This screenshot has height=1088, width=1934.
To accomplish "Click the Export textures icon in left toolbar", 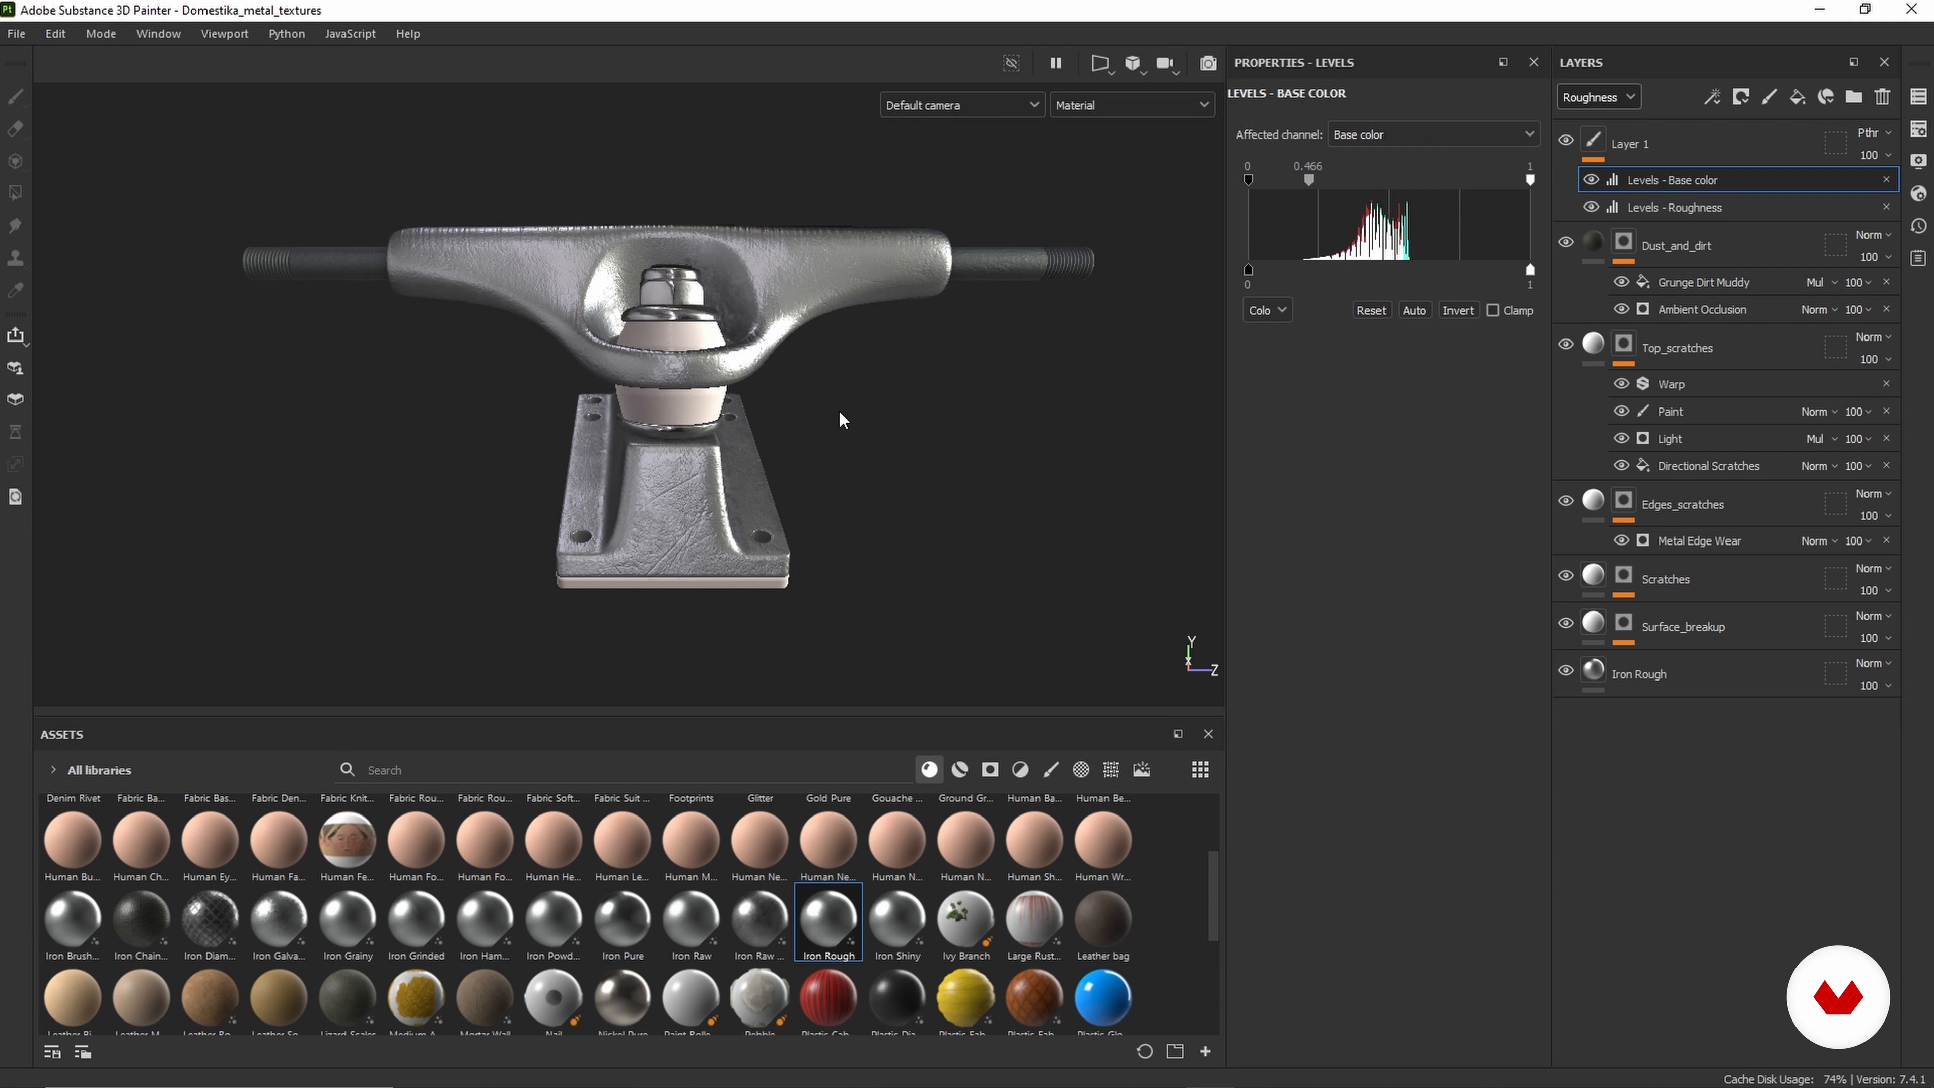I will 15,335.
